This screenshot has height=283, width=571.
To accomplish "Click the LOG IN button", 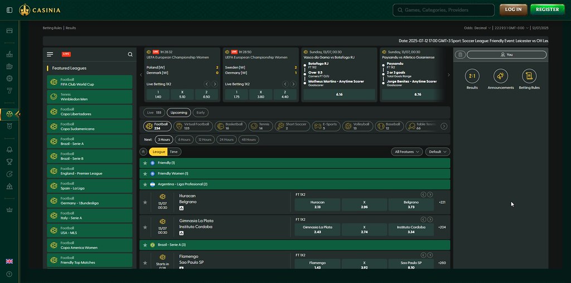I will click(514, 10).
